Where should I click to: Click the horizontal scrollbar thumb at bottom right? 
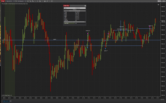click(162, 100)
